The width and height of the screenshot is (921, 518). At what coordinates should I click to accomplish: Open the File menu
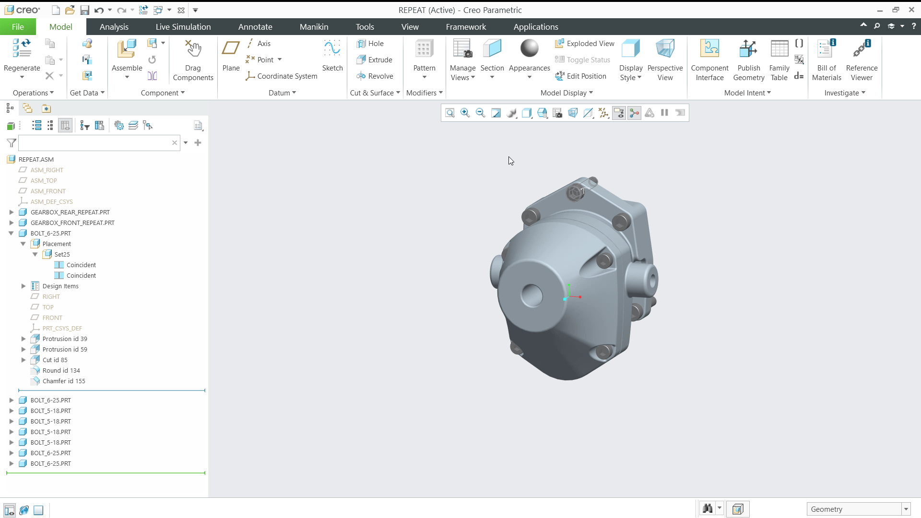18,27
